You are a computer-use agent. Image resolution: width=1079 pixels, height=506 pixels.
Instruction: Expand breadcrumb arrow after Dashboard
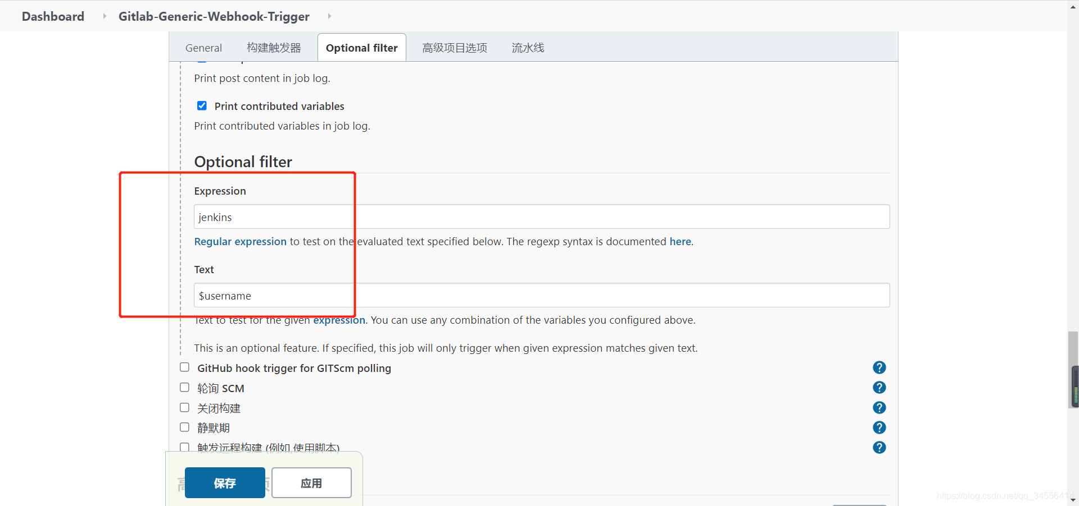tap(104, 16)
